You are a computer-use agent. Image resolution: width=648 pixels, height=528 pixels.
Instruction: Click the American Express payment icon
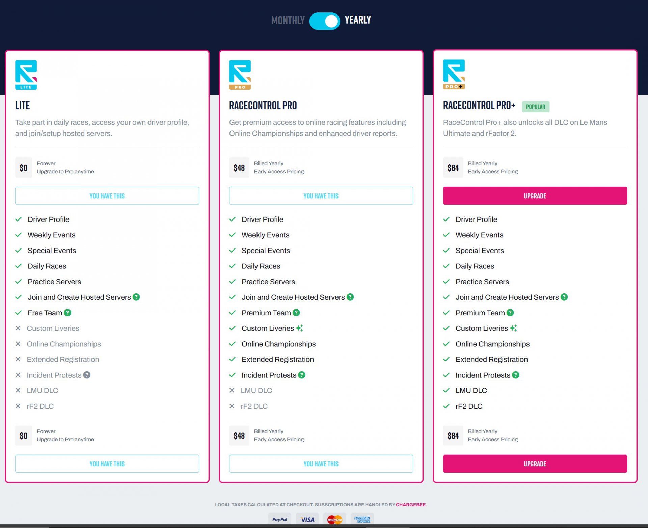pyautogui.click(x=362, y=519)
